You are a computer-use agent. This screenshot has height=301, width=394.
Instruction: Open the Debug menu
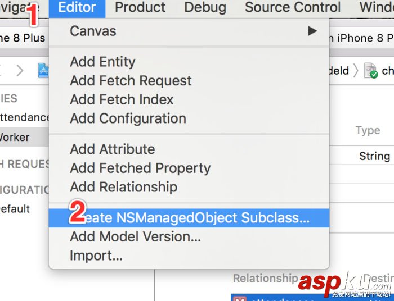pos(205,8)
